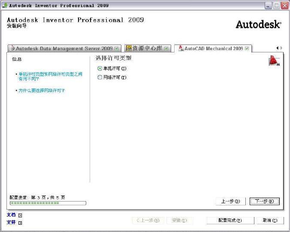Select the 网络许可(T) radio button
Image resolution: width=290 pixels, height=232 pixels.
tap(100, 77)
